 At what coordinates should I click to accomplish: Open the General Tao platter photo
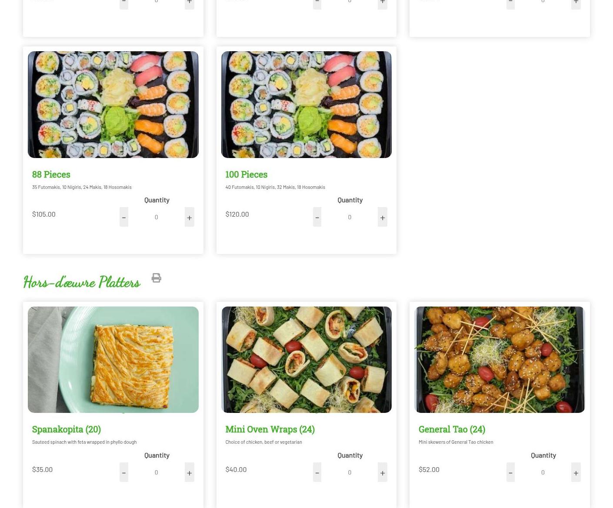[500, 360]
